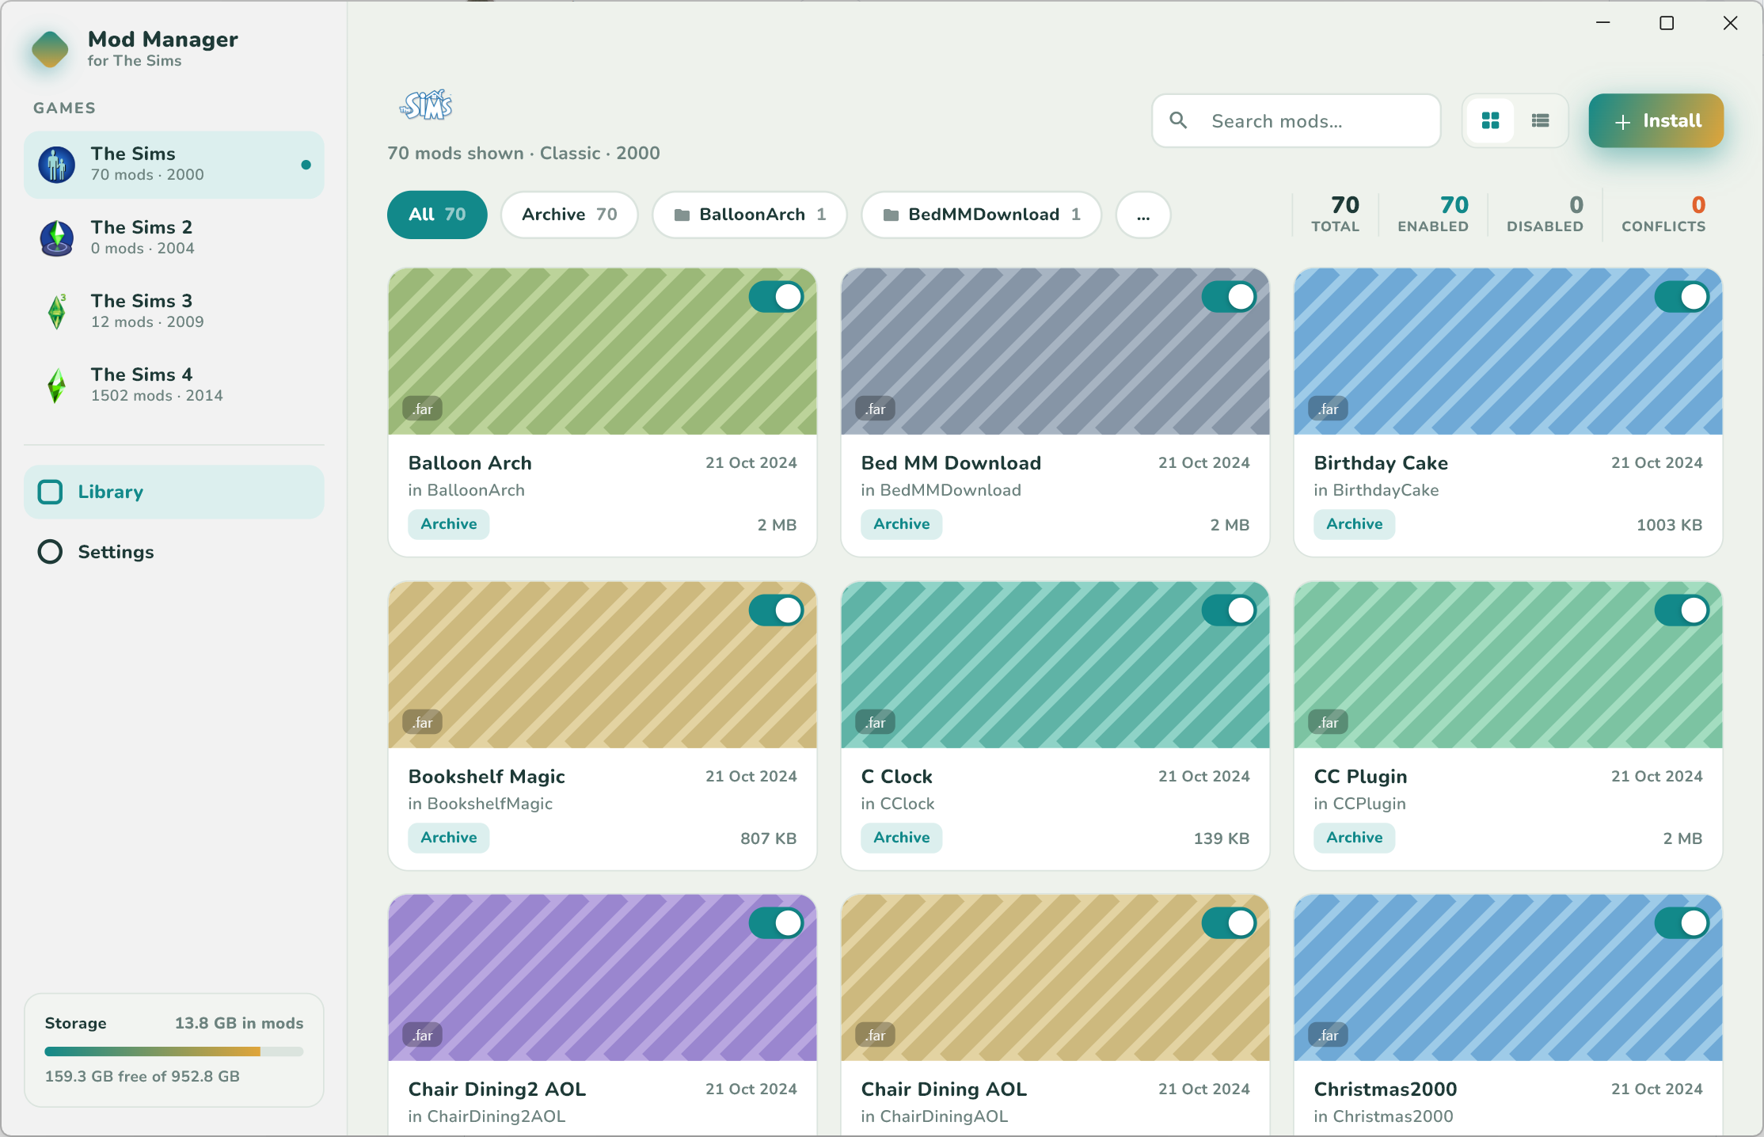
Task: Select the All 70 filter
Action: coord(437,215)
